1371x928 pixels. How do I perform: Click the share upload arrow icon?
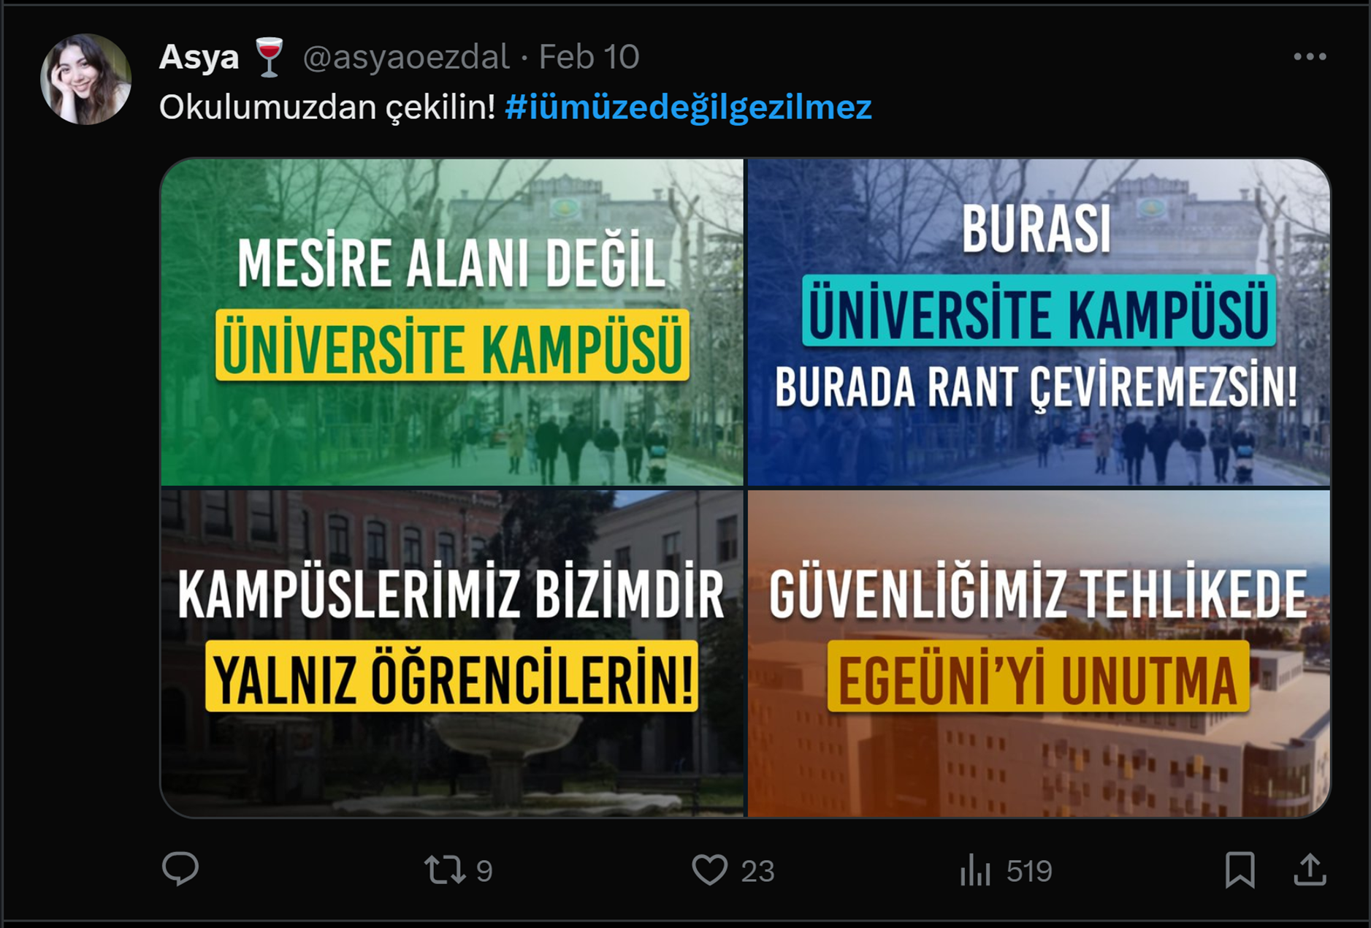click(1310, 870)
